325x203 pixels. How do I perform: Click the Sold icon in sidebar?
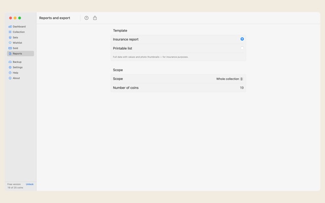[10, 48]
